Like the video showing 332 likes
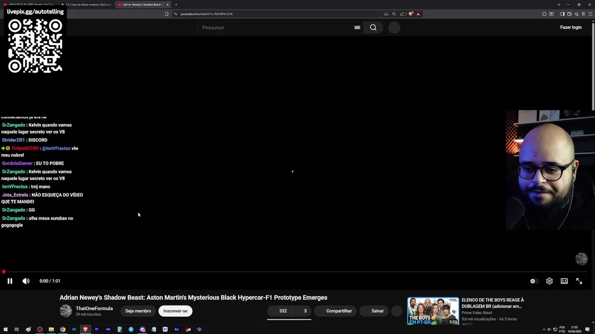This screenshot has height=334, width=595. pos(280,311)
